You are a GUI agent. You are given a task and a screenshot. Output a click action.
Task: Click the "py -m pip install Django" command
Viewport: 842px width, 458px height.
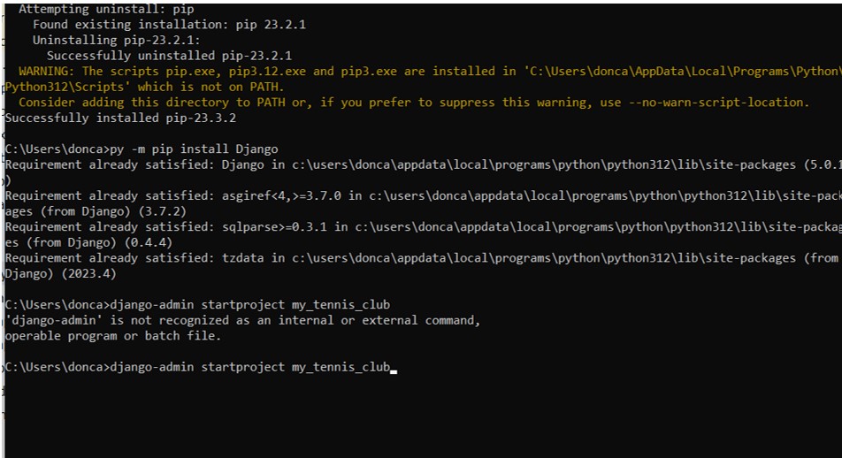pyautogui.click(x=195, y=149)
